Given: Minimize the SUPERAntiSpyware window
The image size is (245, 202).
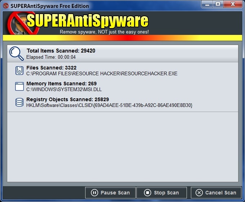Looking at the screenshot, I should pyautogui.click(x=207, y=4).
